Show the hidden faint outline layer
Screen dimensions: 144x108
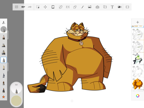[134, 67]
